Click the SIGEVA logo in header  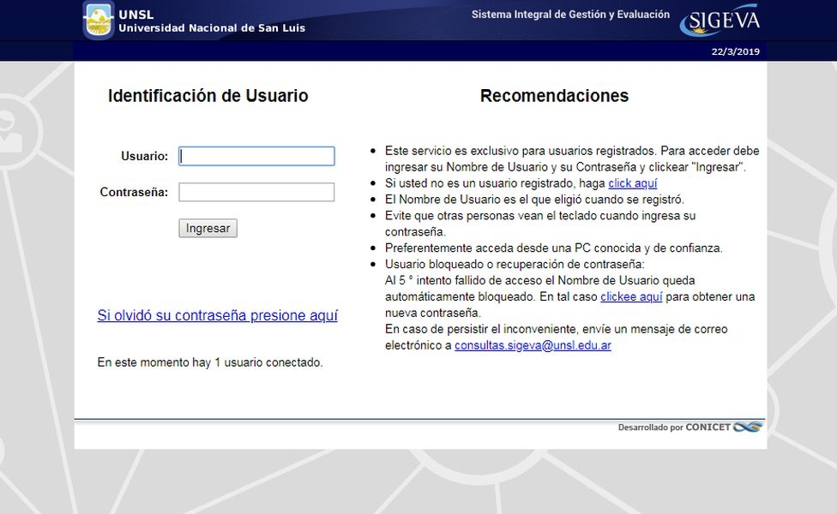pos(720,21)
